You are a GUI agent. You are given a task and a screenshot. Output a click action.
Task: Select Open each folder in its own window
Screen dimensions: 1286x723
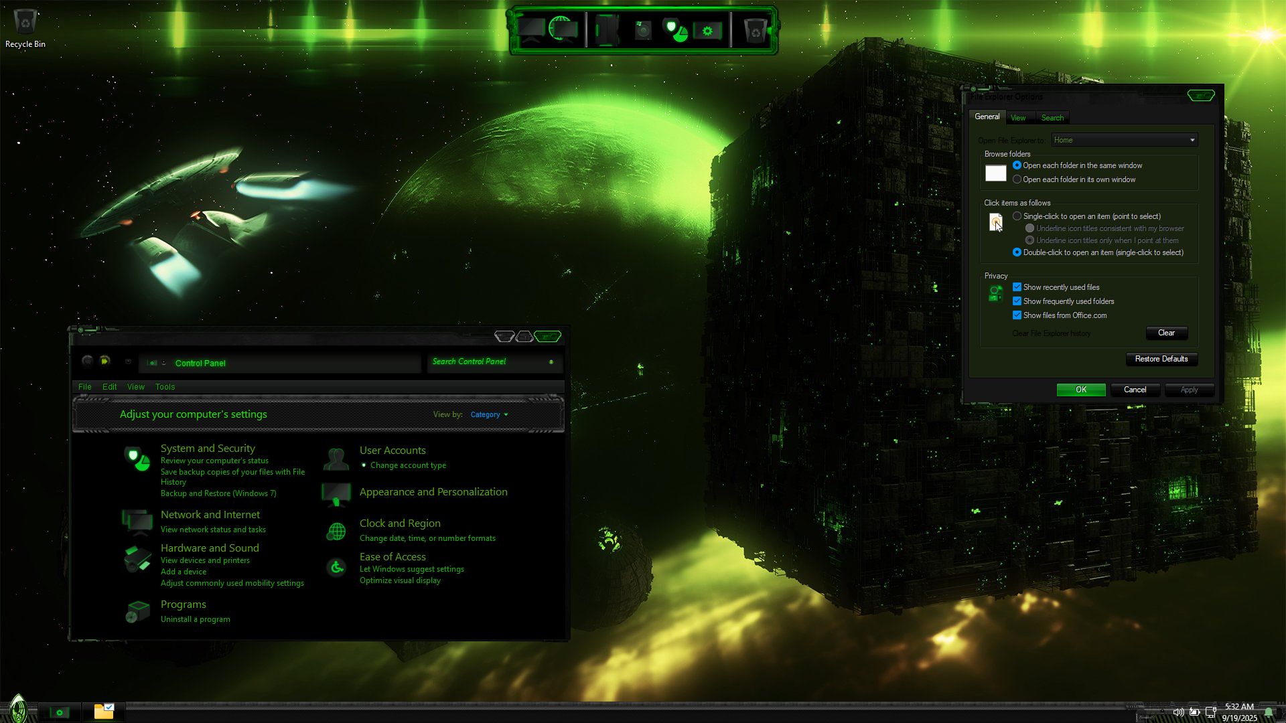click(x=1017, y=179)
